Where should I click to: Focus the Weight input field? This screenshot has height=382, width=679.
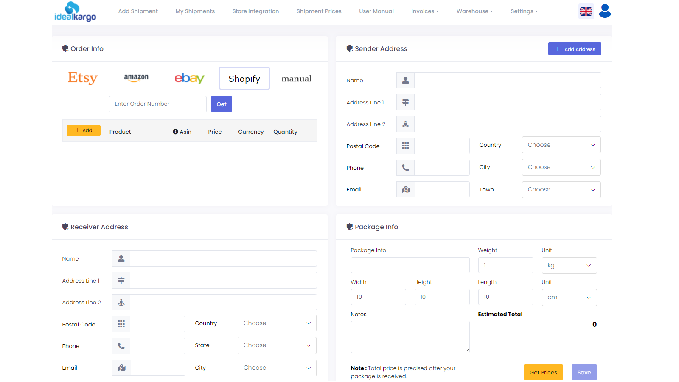point(505,265)
